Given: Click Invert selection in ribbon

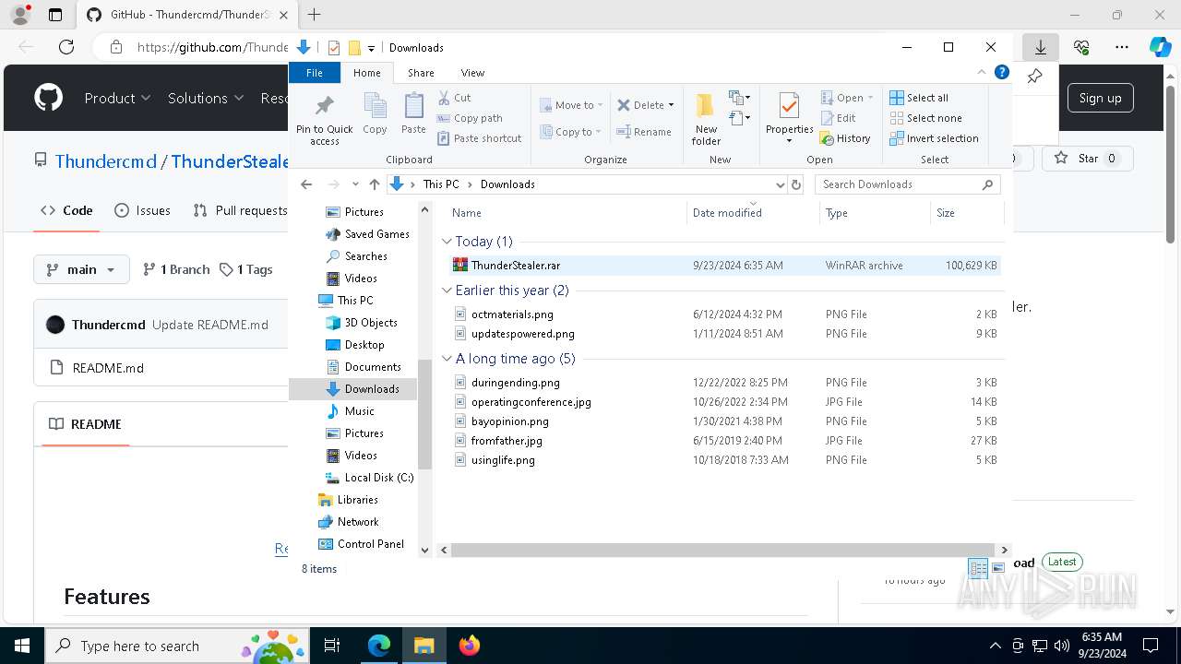Looking at the screenshot, I should tap(934, 138).
